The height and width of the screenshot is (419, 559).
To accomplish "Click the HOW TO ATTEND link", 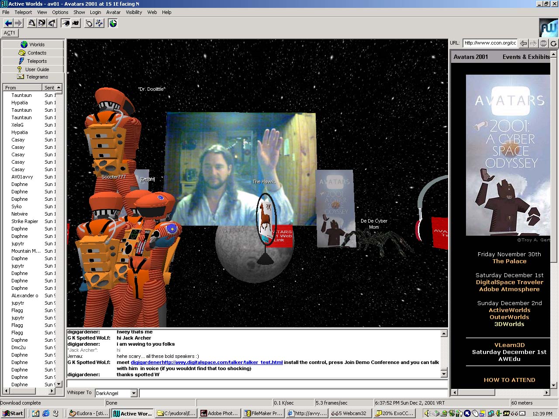I will tap(509, 380).
